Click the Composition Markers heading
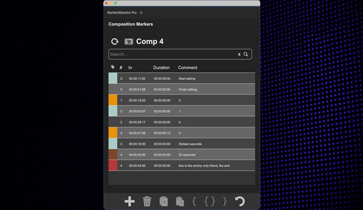Image resolution: width=363 pixels, height=210 pixels. pos(131,24)
